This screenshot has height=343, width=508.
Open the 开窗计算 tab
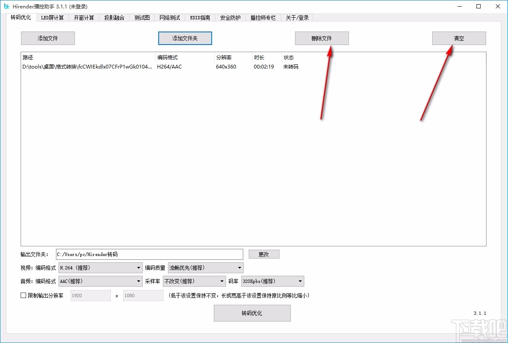pos(84,17)
